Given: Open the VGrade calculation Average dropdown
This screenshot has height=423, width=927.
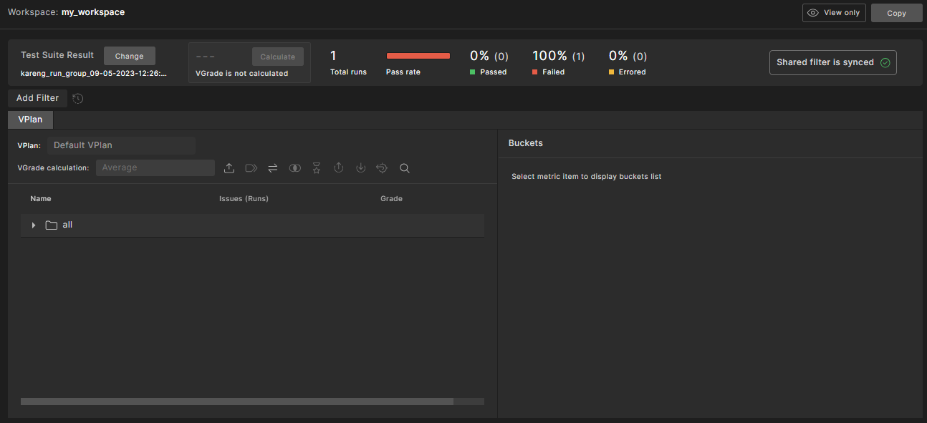Looking at the screenshot, I should [155, 167].
